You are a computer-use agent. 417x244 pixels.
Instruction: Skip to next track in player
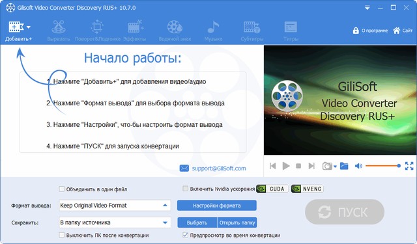pyautogui.click(x=311, y=166)
